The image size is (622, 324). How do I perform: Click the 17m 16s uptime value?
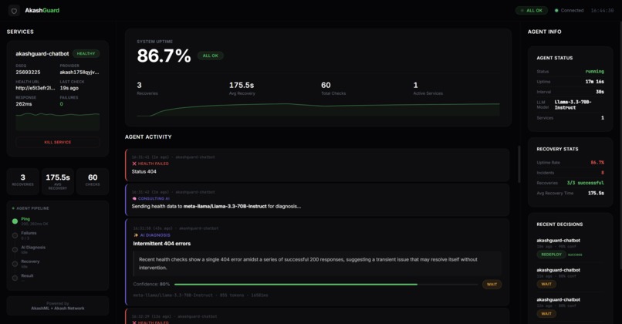click(x=595, y=82)
